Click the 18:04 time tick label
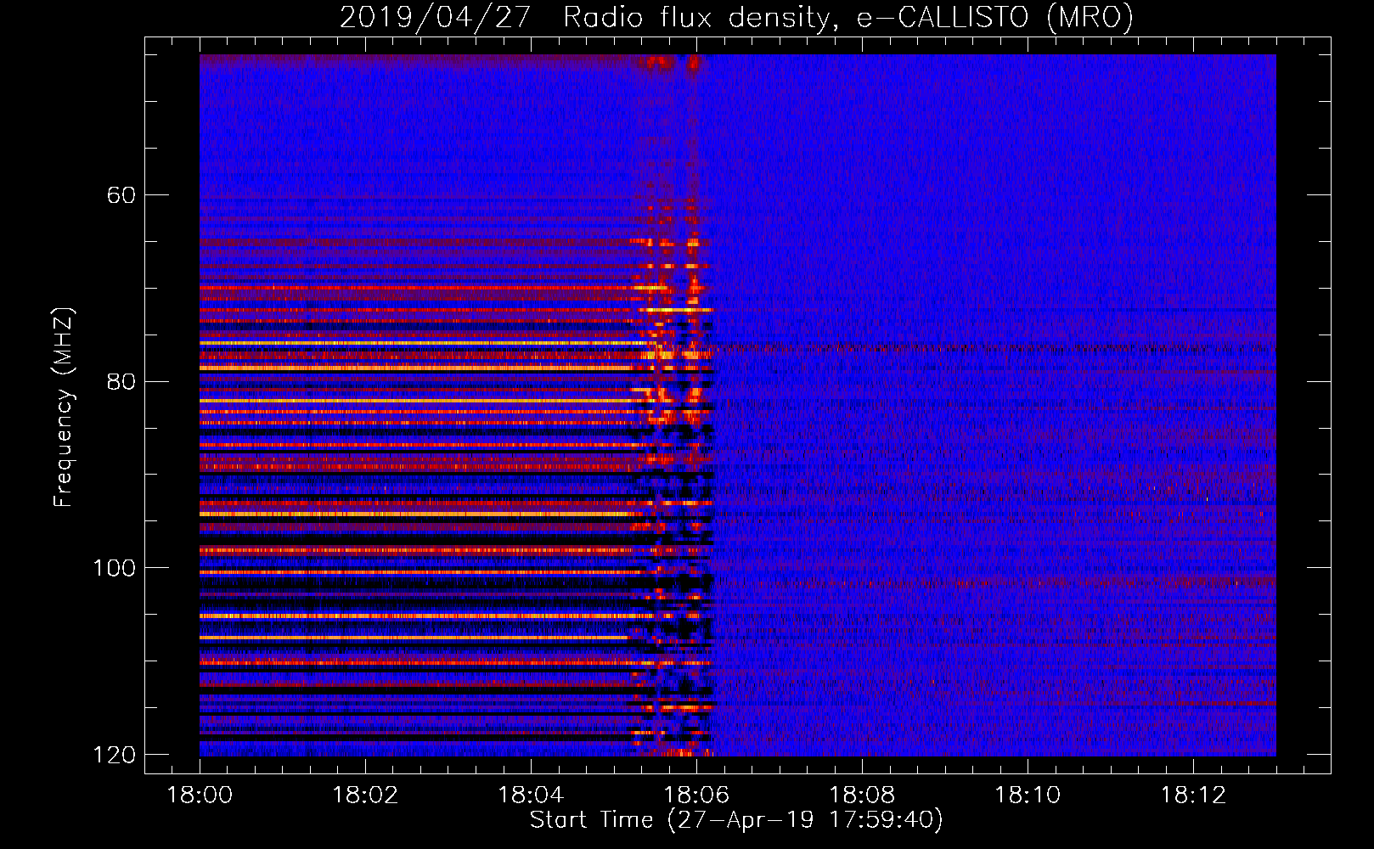The width and height of the screenshot is (1374, 849). click(x=531, y=796)
